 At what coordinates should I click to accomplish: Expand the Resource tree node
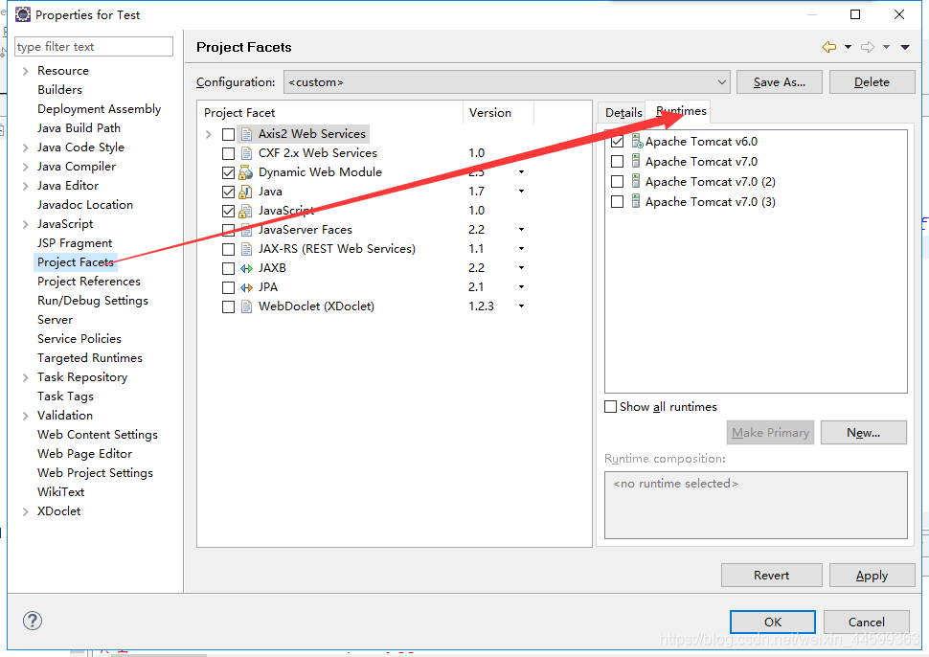pyautogui.click(x=26, y=71)
